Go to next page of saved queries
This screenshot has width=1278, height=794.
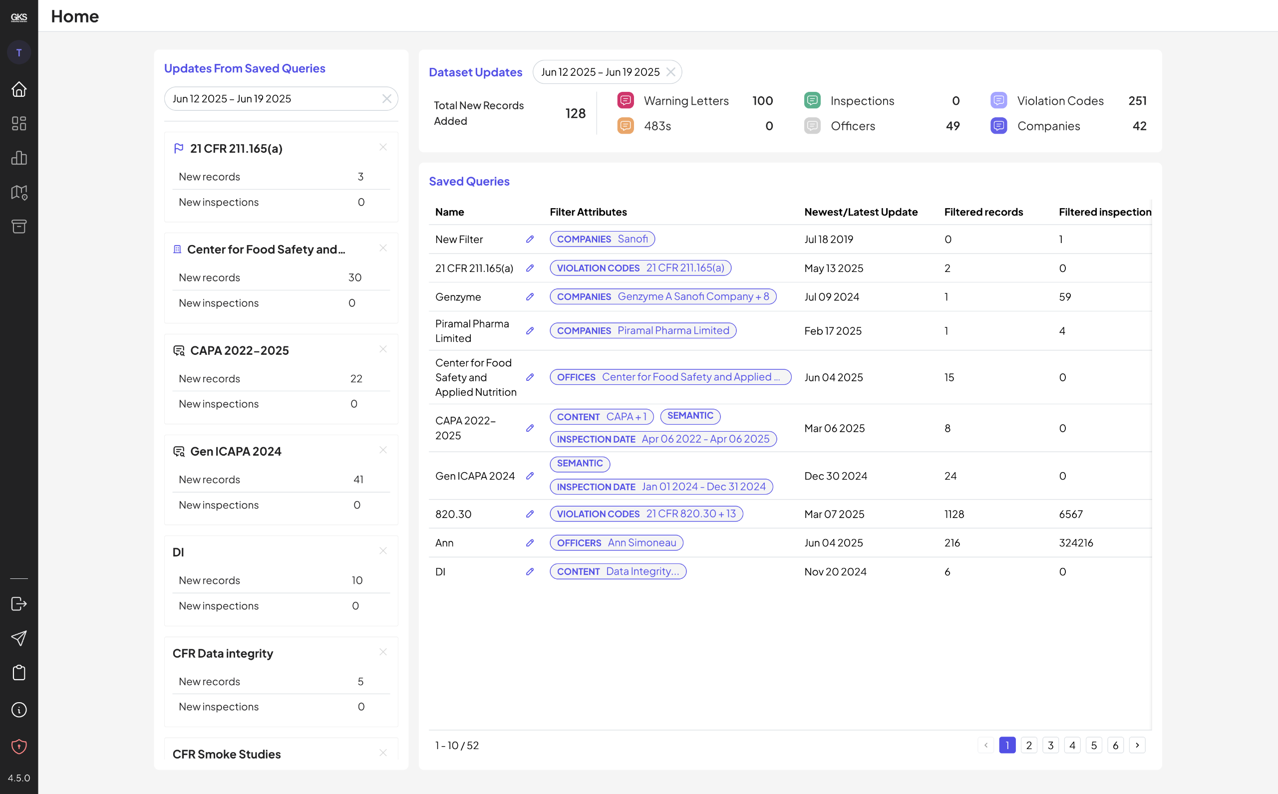[x=1137, y=745]
